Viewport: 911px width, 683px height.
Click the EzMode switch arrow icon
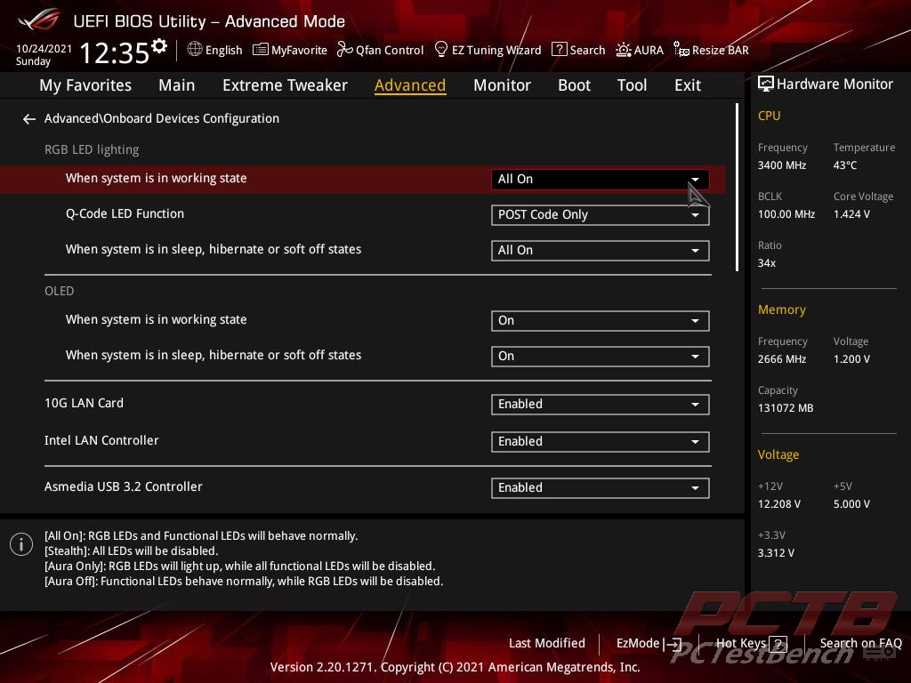tap(673, 644)
